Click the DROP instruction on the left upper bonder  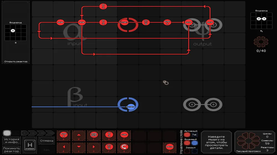(x=188, y=22)
